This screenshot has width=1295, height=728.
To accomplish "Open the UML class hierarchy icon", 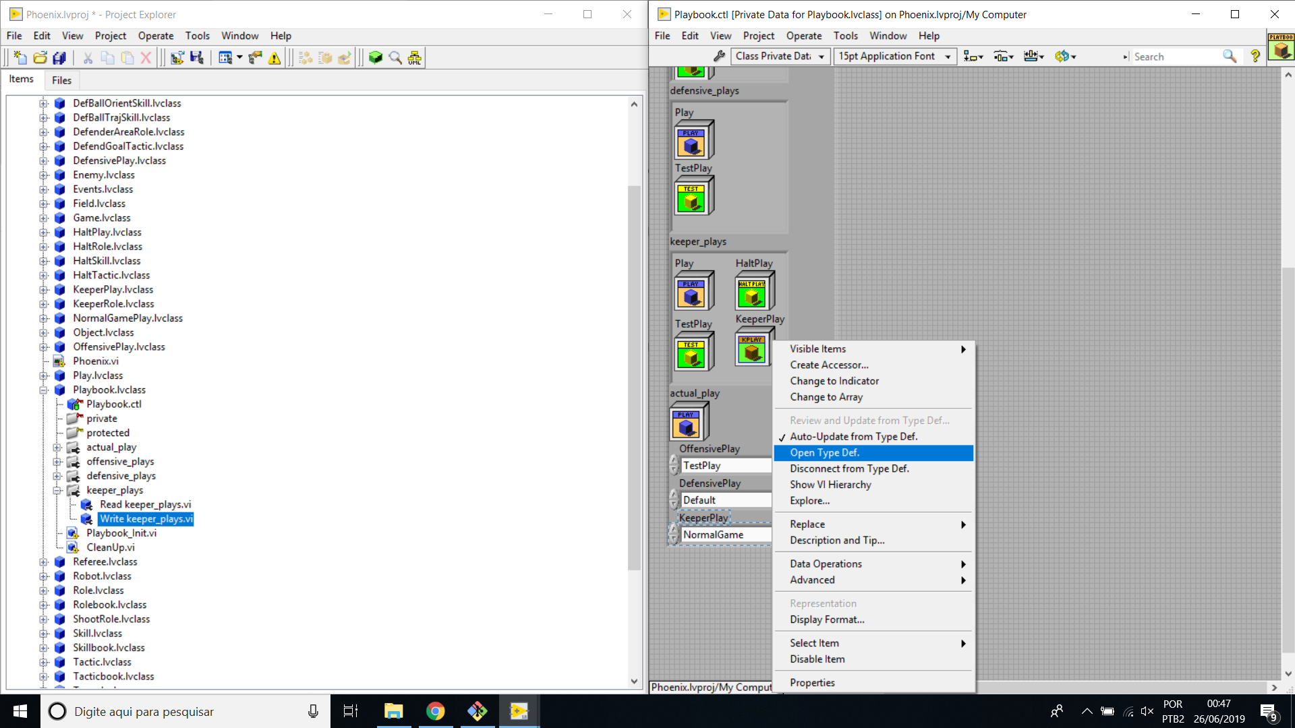I will click(x=415, y=58).
